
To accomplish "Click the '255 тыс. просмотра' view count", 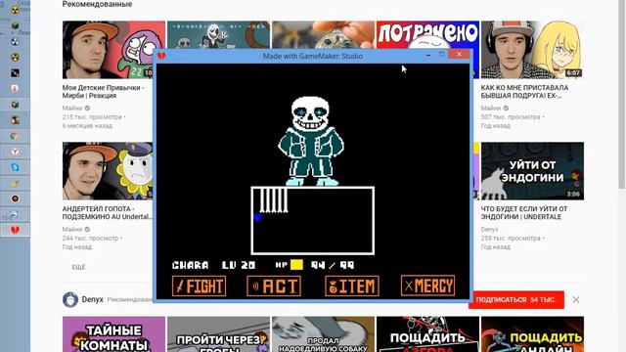I will 511,239.
